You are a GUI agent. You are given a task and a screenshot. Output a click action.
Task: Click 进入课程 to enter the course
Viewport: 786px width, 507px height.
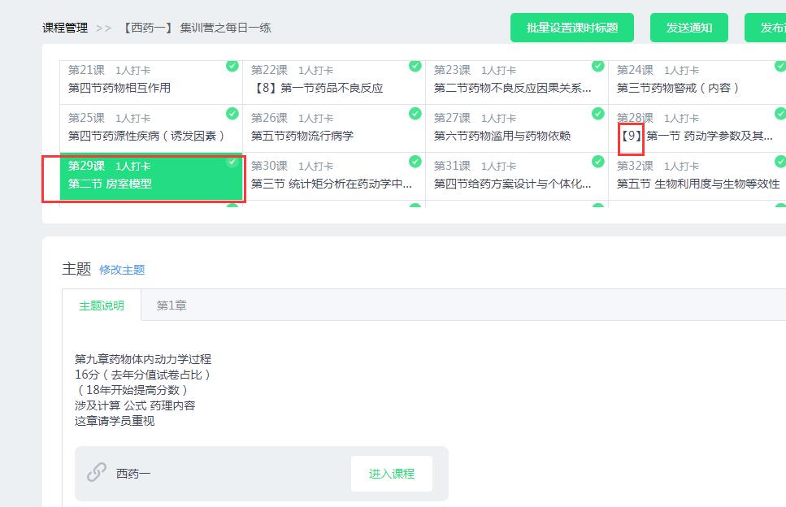pos(391,474)
